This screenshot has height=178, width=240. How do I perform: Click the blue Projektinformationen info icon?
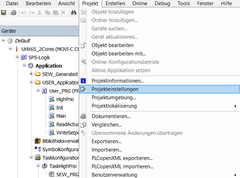tap(83, 81)
